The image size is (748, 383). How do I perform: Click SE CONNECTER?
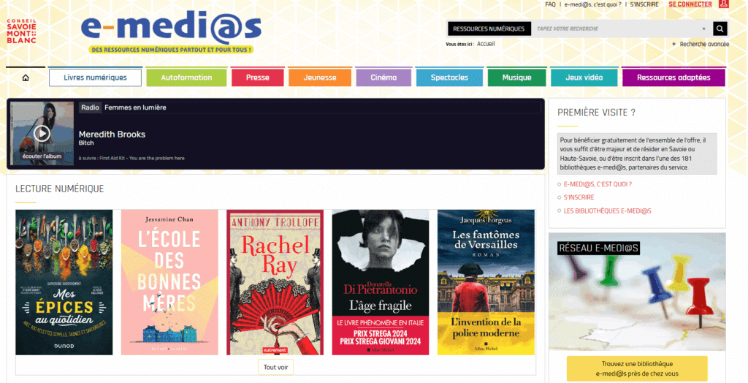click(690, 4)
